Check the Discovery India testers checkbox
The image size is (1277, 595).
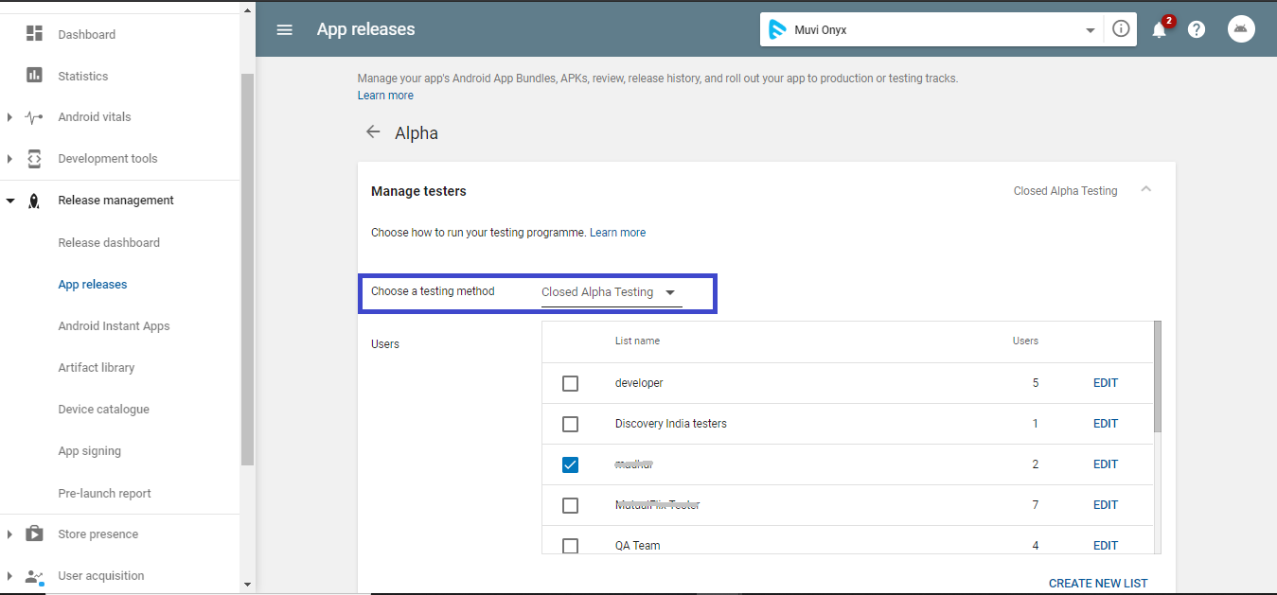(570, 424)
